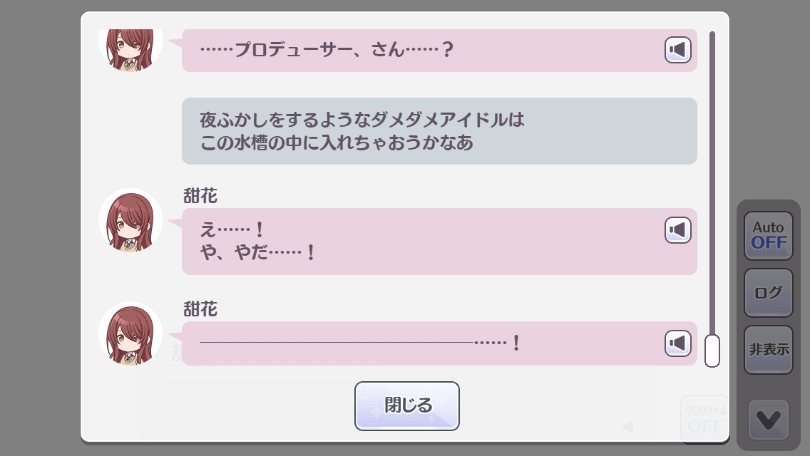Open the ログ log button
810x456 pixels.
coord(769,293)
